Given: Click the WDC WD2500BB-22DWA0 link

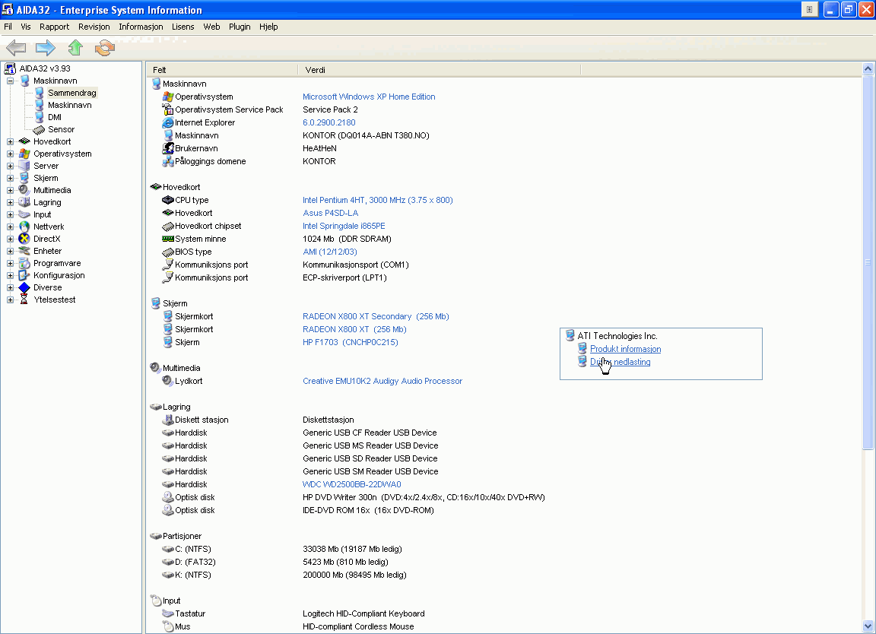Looking at the screenshot, I should [351, 484].
